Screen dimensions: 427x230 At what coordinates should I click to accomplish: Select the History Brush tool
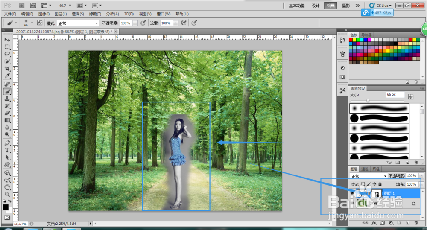[x=7, y=106]
